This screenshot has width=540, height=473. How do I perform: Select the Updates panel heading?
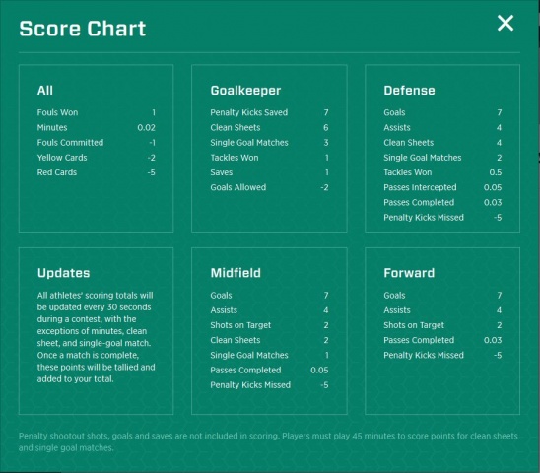[x=63, y=273]
